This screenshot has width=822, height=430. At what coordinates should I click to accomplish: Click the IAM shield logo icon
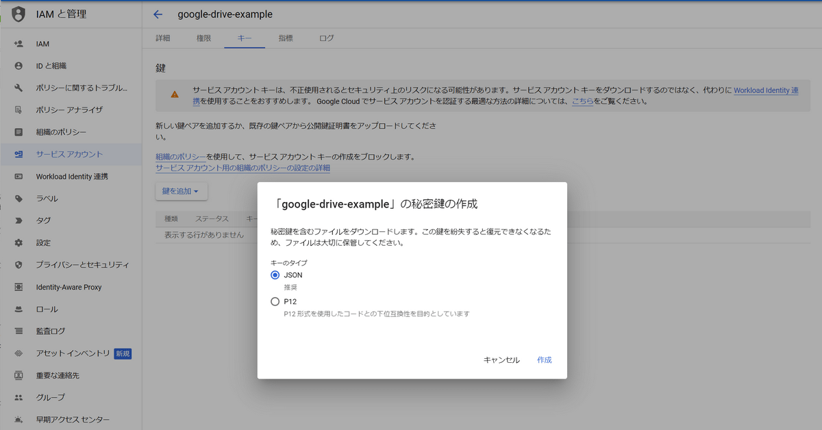coord(18,14)
